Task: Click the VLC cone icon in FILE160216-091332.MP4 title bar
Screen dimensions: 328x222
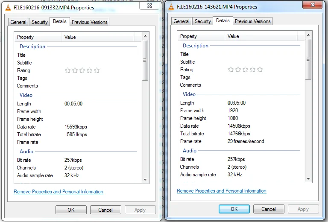Action: pos(8,8)
